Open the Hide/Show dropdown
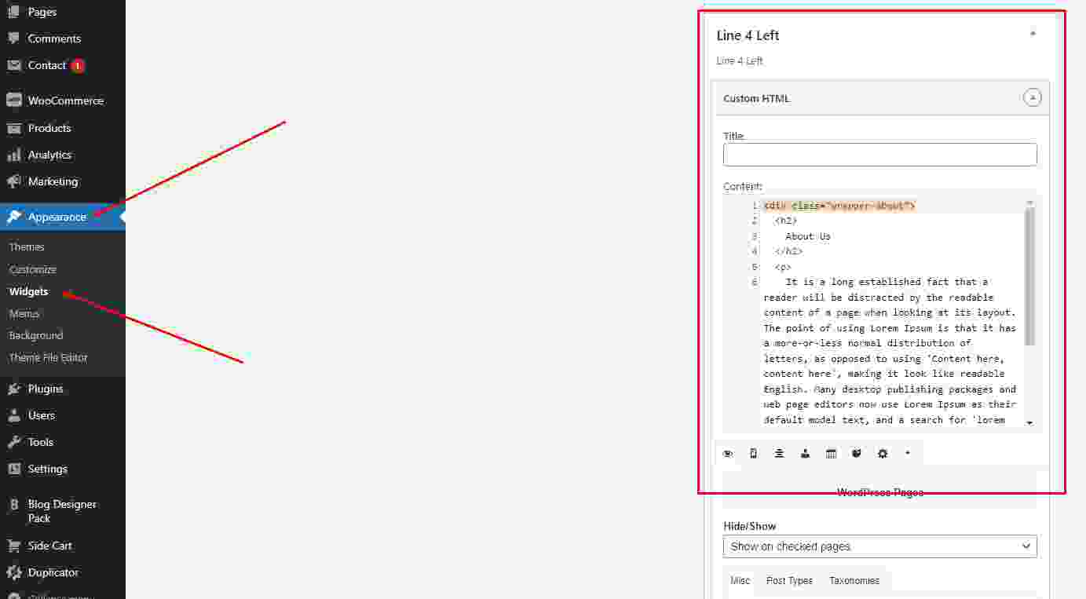Viewport: 1086px width, 599px height. pyautogui.click(x=879, y=546)
